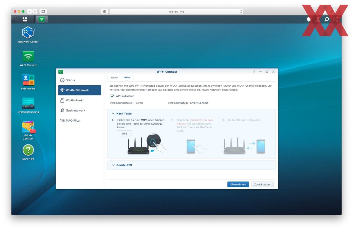353x230 pixels.
Task: Toggle Safari sidebar button
Action: point(43,11)
